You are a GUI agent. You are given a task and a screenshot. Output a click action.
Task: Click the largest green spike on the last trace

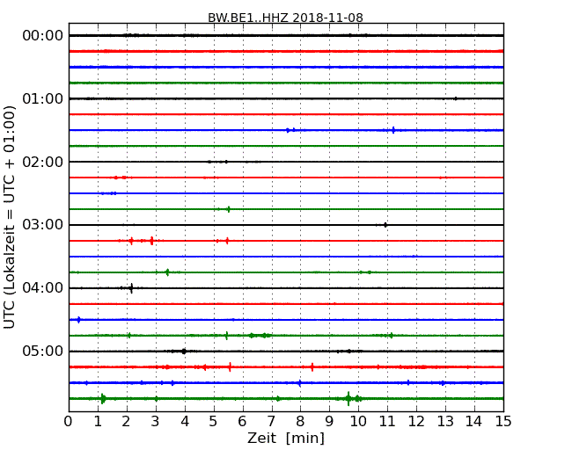point(348,399)
